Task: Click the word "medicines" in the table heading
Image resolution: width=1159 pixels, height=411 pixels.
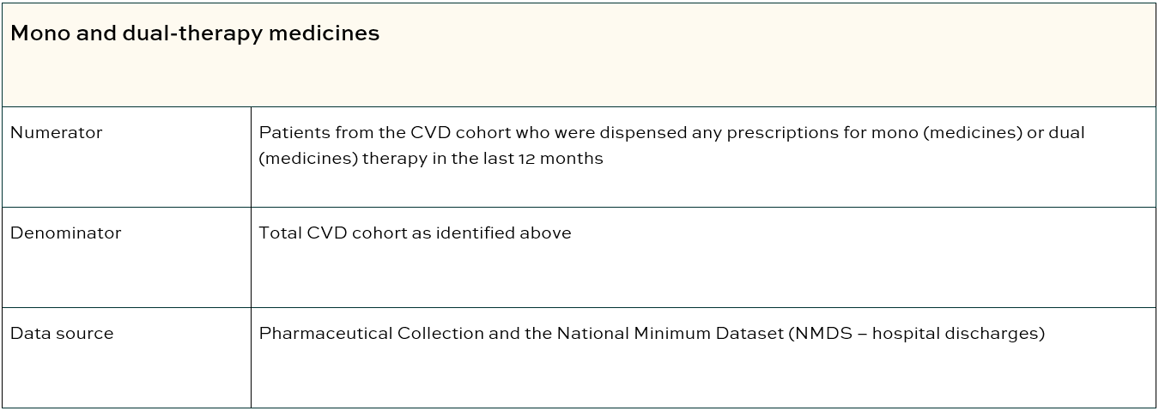Action: pyautogui.click(x=325, y=33)
